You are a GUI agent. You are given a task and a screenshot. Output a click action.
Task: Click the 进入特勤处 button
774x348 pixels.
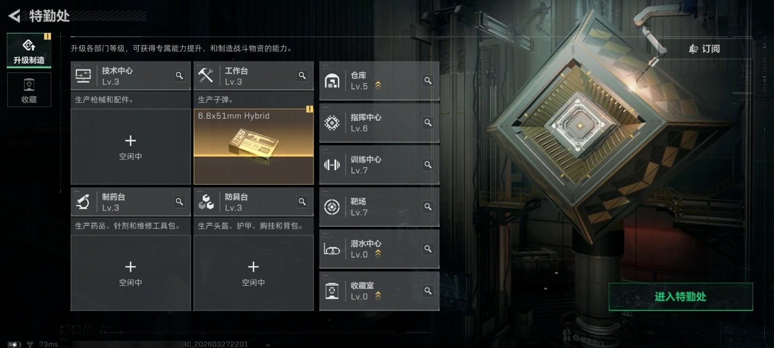[681, 297]
